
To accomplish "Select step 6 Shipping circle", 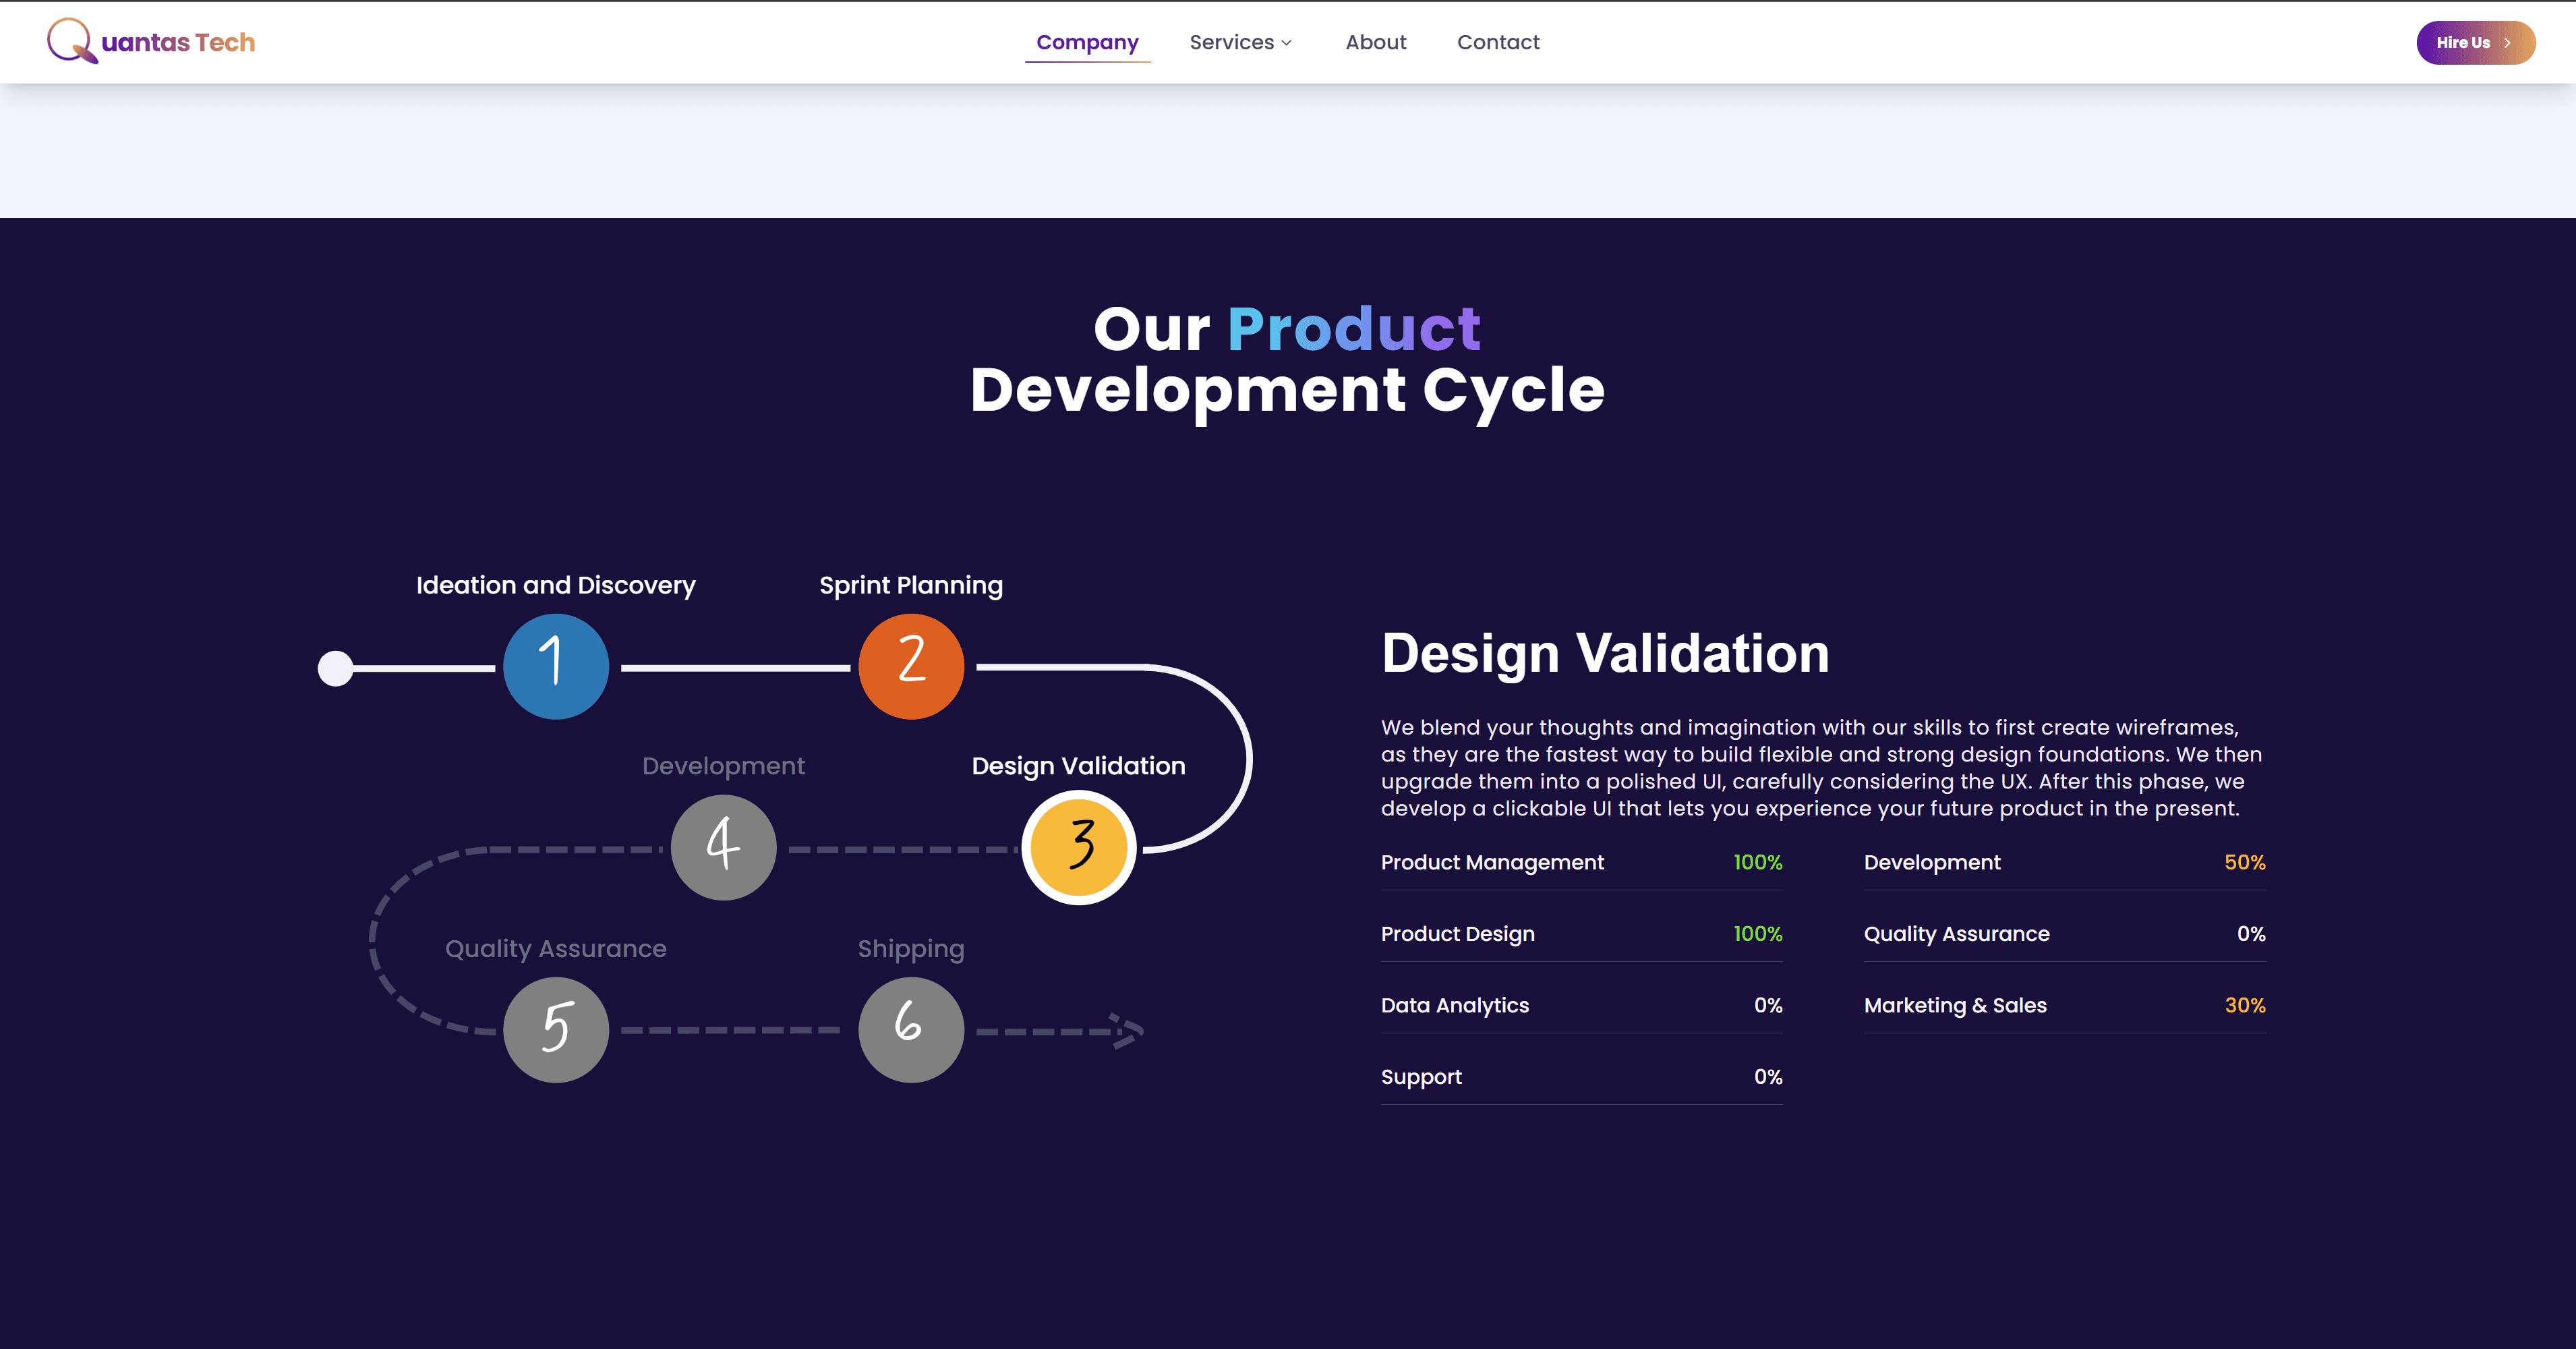I will point(910,1029).
